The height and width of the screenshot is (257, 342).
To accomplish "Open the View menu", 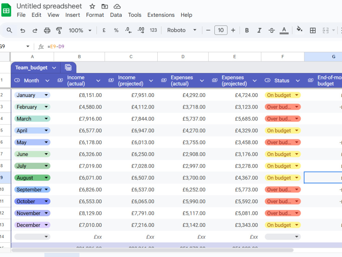I will coord(53,15).
